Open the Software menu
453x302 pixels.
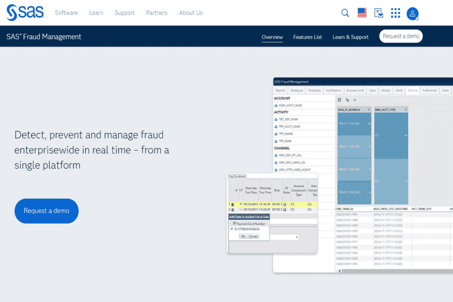click(x=66, y=13)
